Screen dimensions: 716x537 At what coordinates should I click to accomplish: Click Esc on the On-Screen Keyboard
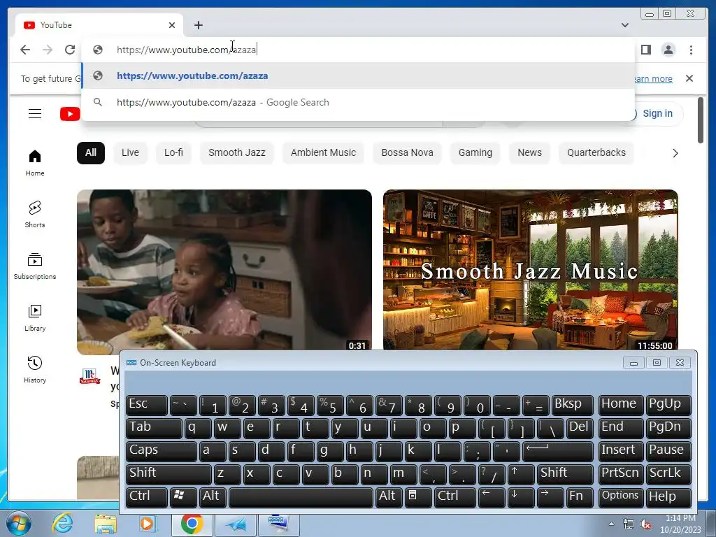pyautogui.click(x=147, y=405)
